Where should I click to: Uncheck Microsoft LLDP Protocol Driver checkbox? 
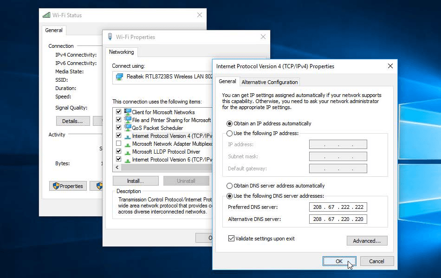pyautogui.click(x=119, y=151)
